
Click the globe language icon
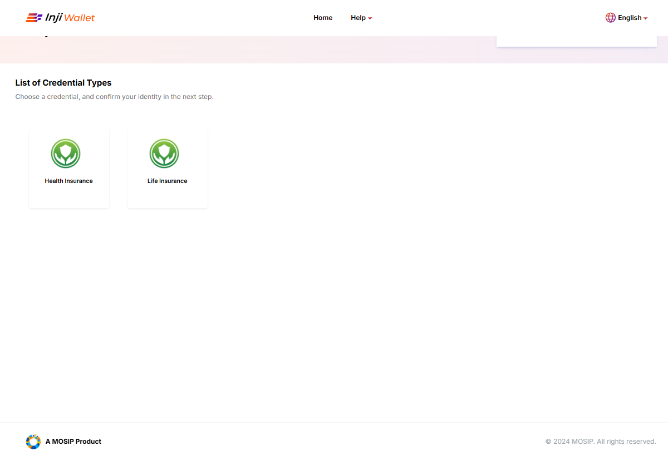[x=611, y=18]
